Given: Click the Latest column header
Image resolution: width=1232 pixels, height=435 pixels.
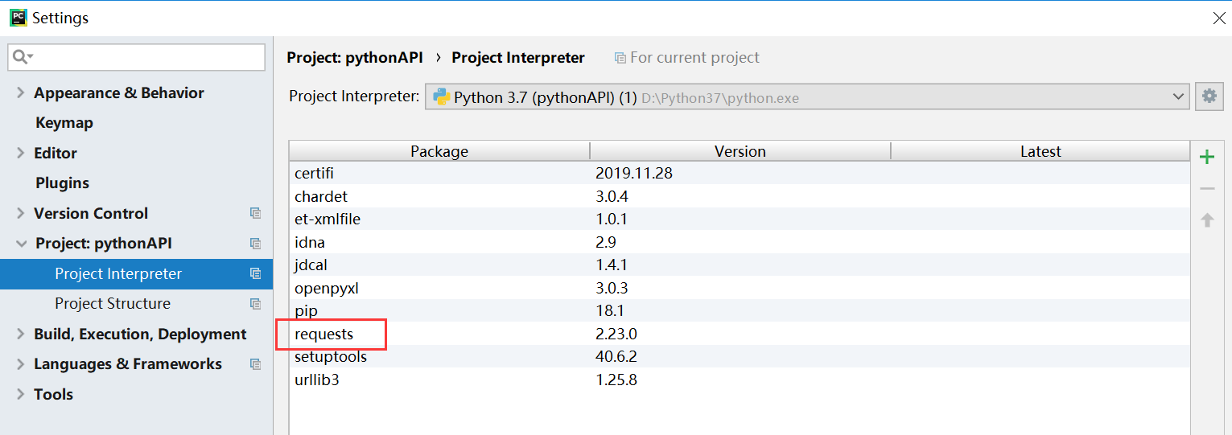Looking at the screenshot, I should 1040,151.
